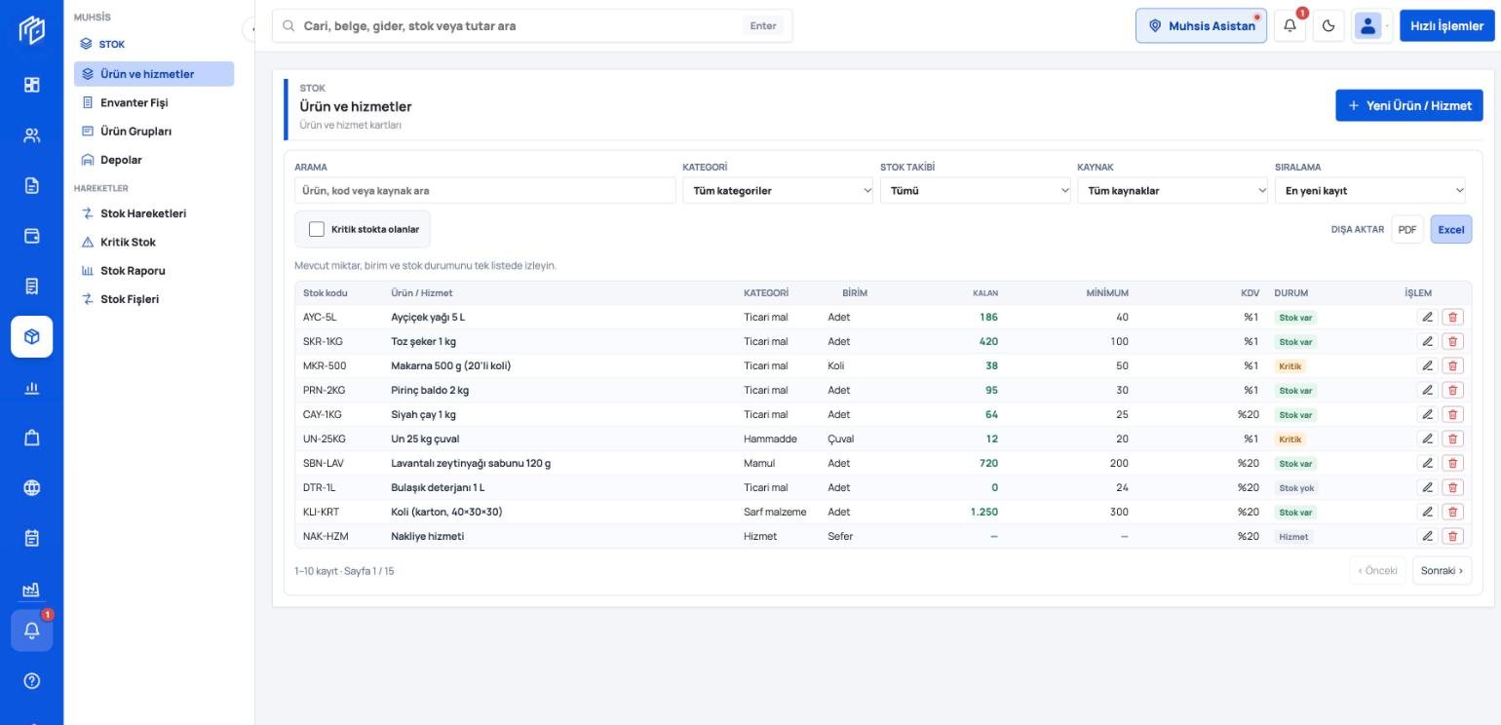Switch to dark mode with moon icon
Screen dimensions: 1501x725
pyautogui.click(x=1328, y=26)
